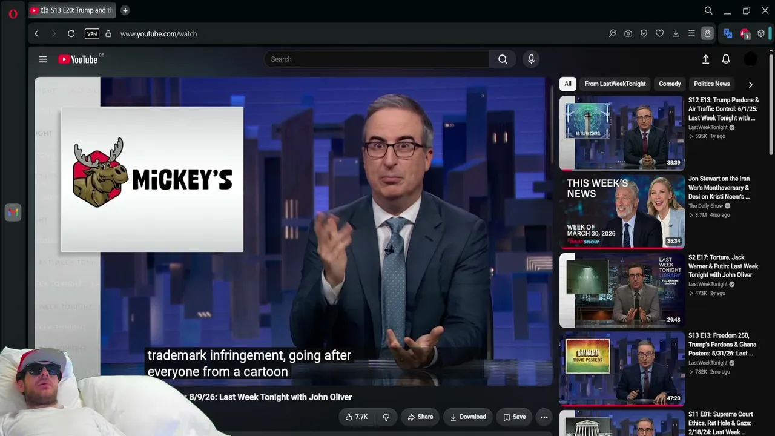Open the YouTube account avatar menu

point(750,59)
